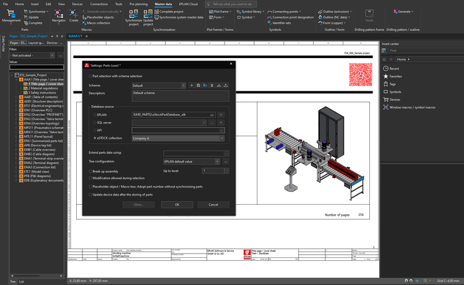Click the Up to level stepper arrows

tap(226, 171)
